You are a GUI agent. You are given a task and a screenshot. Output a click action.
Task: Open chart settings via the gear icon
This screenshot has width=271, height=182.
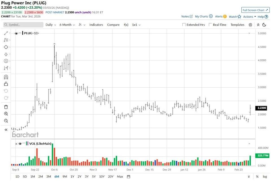click(250, 25)
